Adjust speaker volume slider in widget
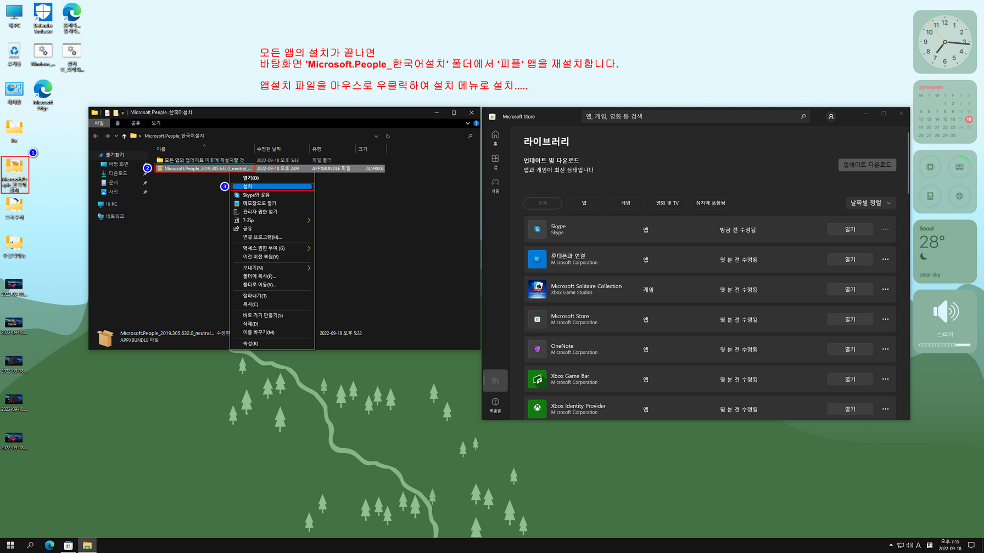Screen dimensions: 984x553 [x=944, y=345]
